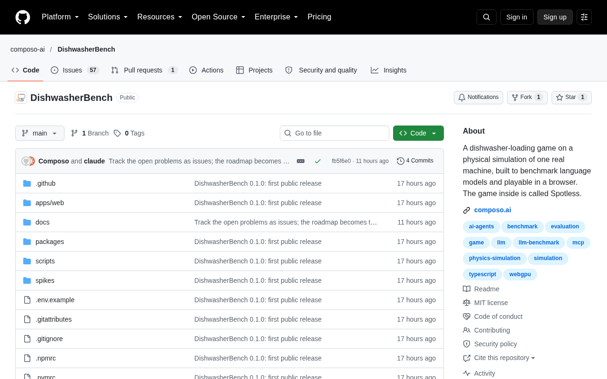
Task: Switch to the Insights tab
Action: pos(389,70)
